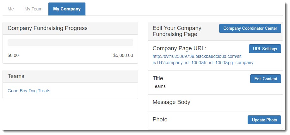Image resolution: width=290 pixels, height=135 pixels.
Task: Click the URL Settings button
Action: tap(265, 49)
